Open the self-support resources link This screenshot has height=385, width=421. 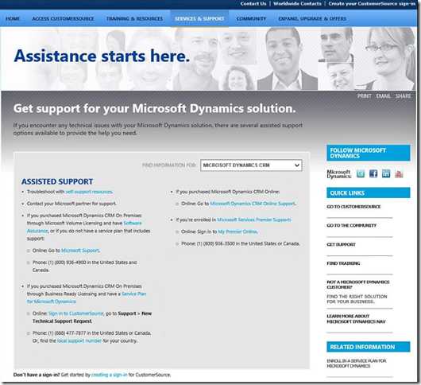(89, 192)
